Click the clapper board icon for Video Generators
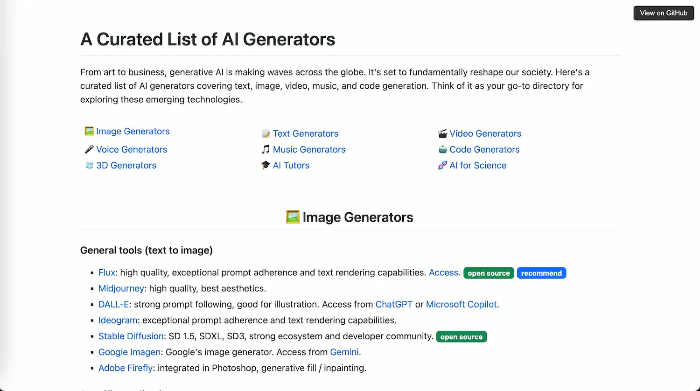 pos(442,133)
